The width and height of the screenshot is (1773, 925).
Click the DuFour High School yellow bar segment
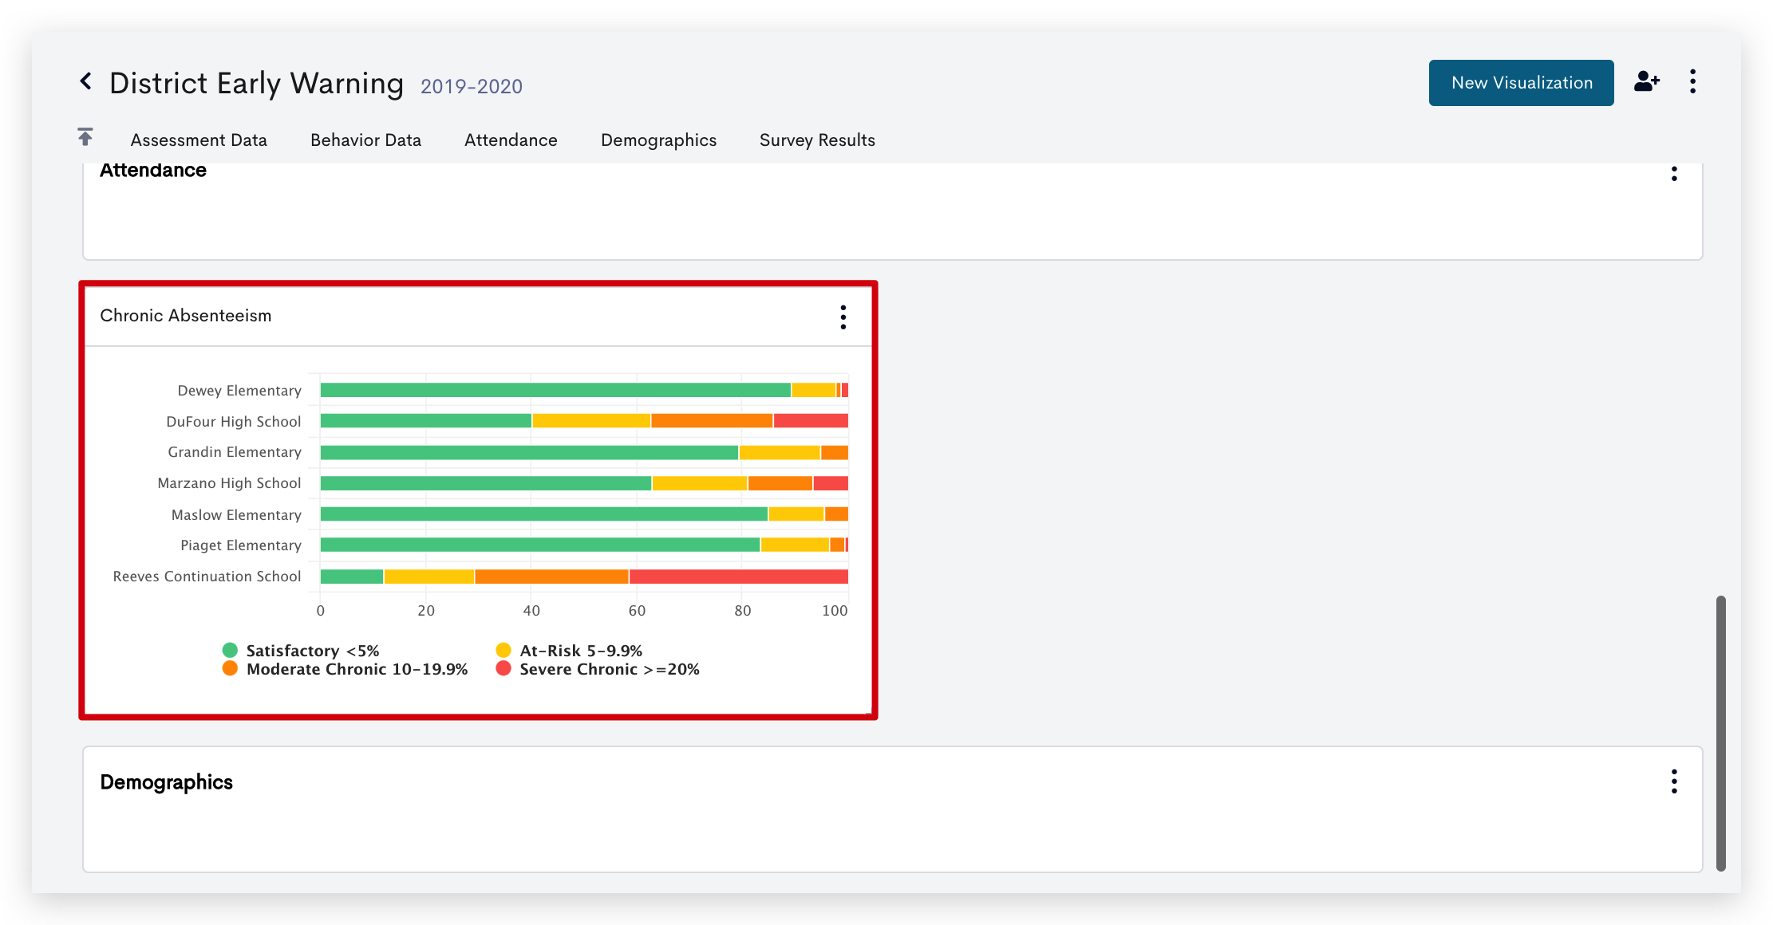coord(591,421)
